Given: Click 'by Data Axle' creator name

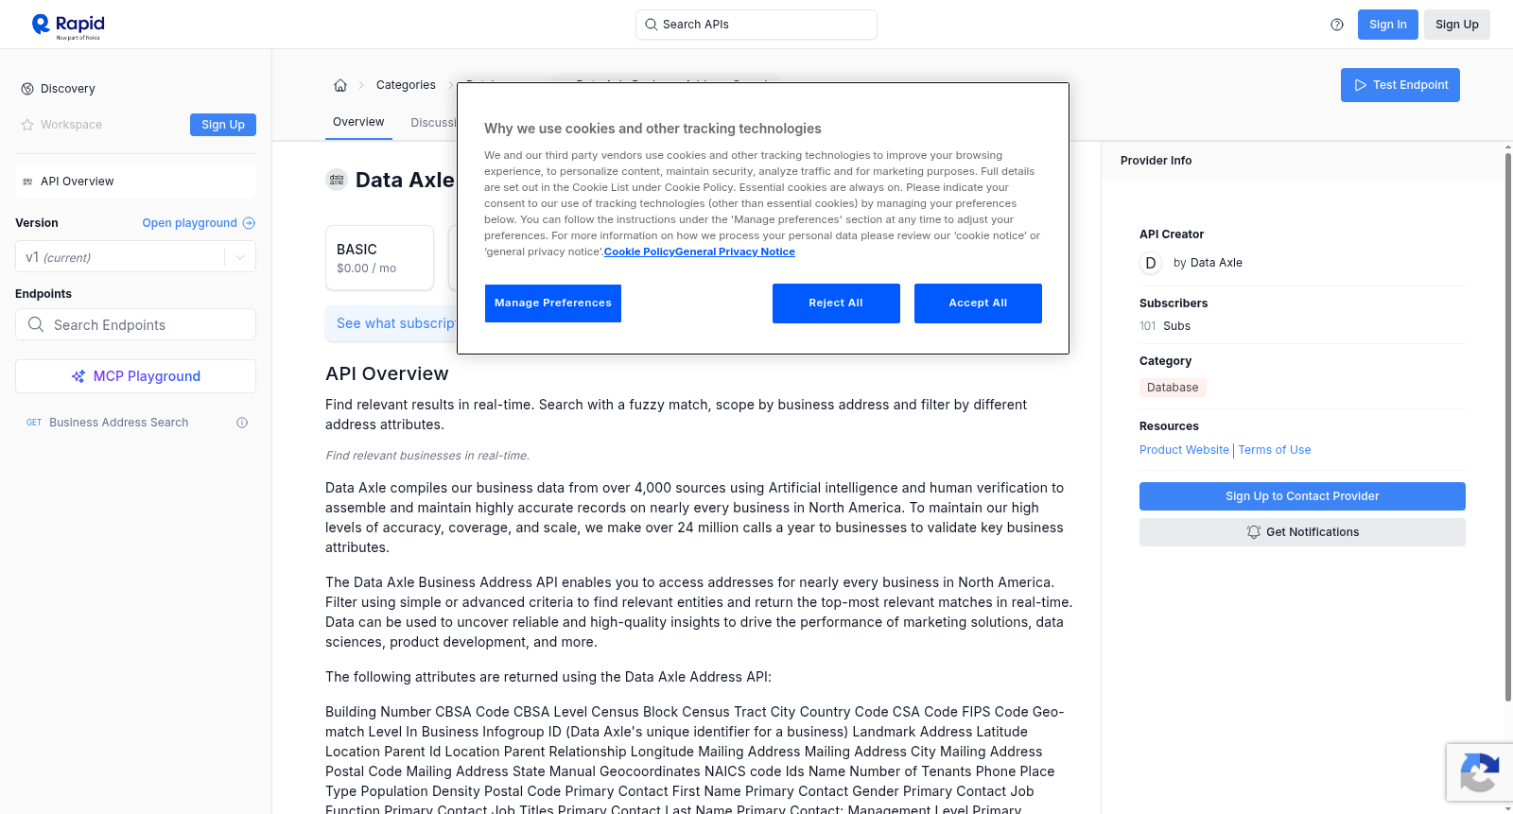Looking at the screenshot, I should pos(1208,263).
